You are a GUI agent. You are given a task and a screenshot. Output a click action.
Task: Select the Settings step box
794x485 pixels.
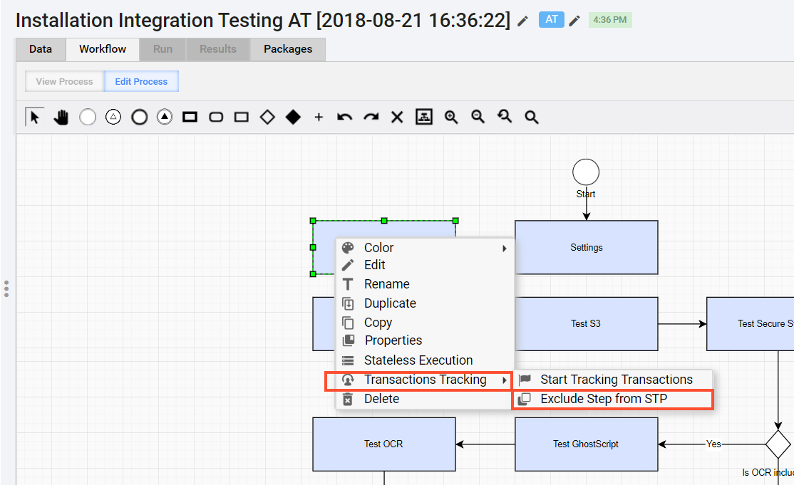[587, 247]
